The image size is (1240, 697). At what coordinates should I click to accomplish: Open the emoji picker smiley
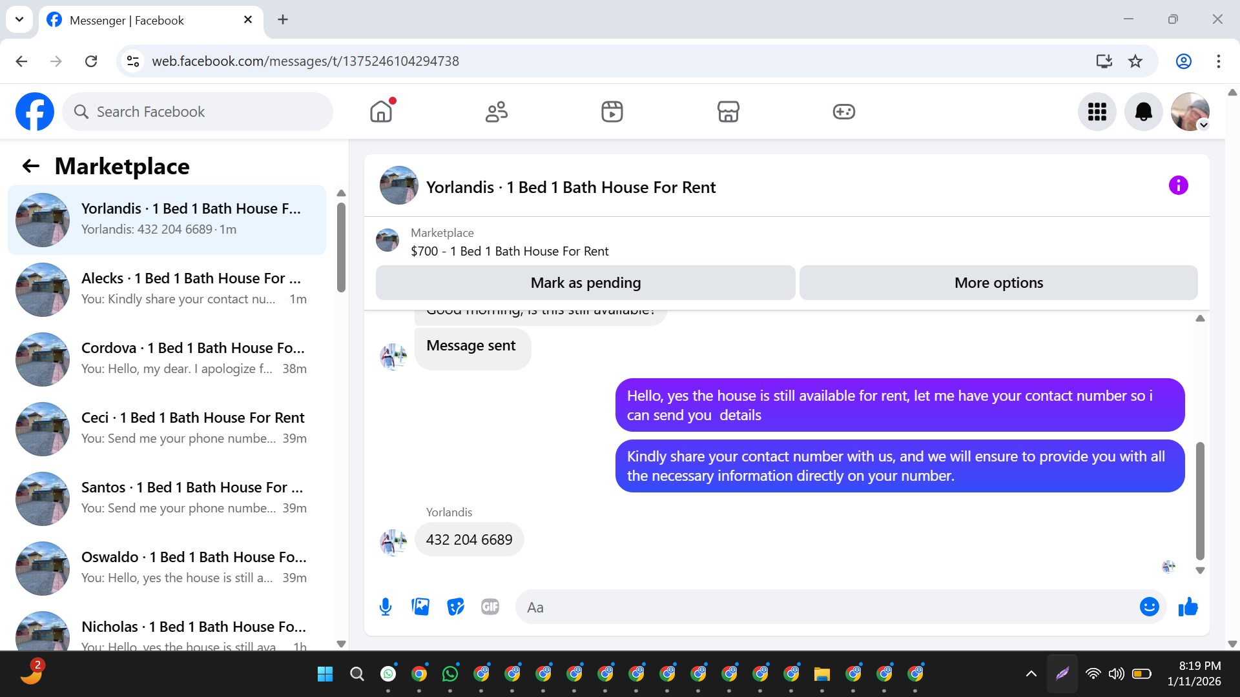1150,607
